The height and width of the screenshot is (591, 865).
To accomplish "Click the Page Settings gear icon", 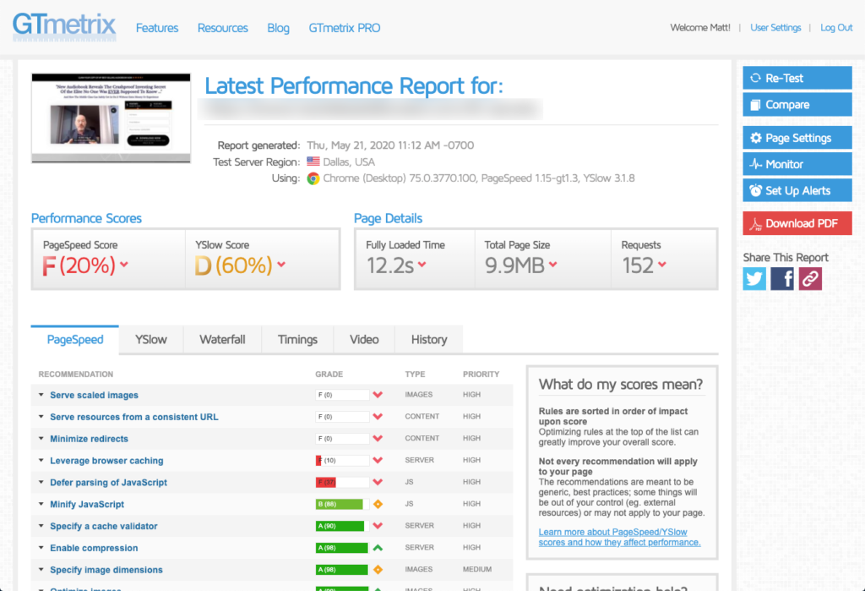I will pyautogui.click(x=755, y=138).
